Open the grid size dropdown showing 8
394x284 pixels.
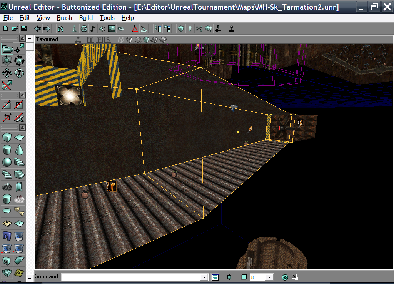269,277
